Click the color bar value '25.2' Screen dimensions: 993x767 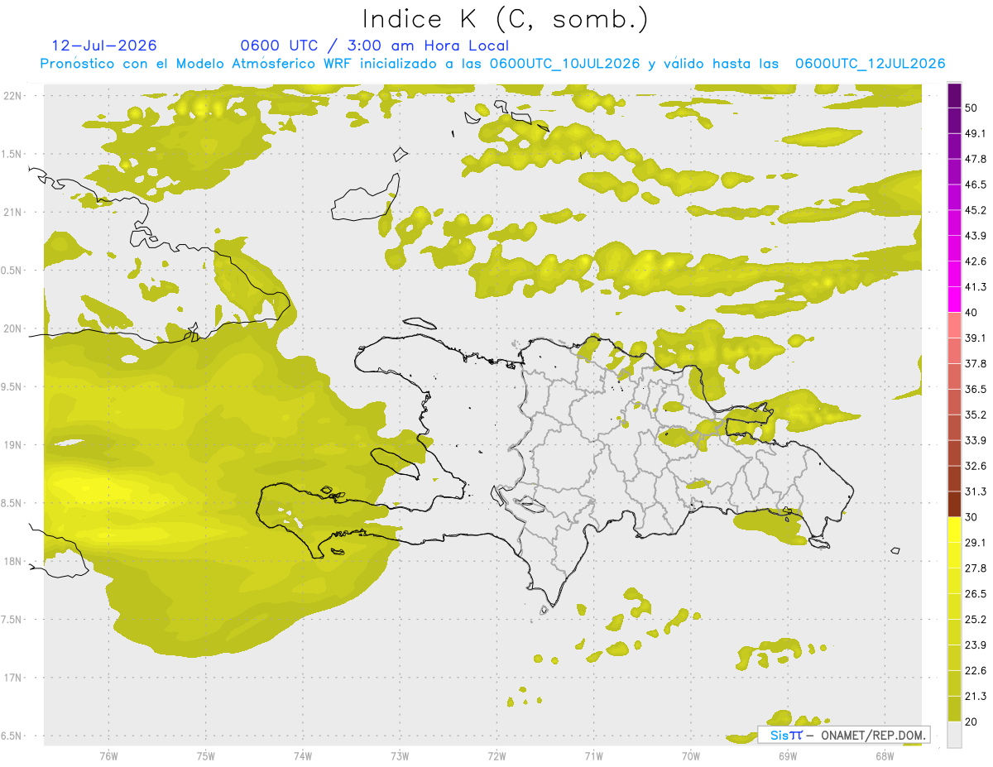point(976,620)
